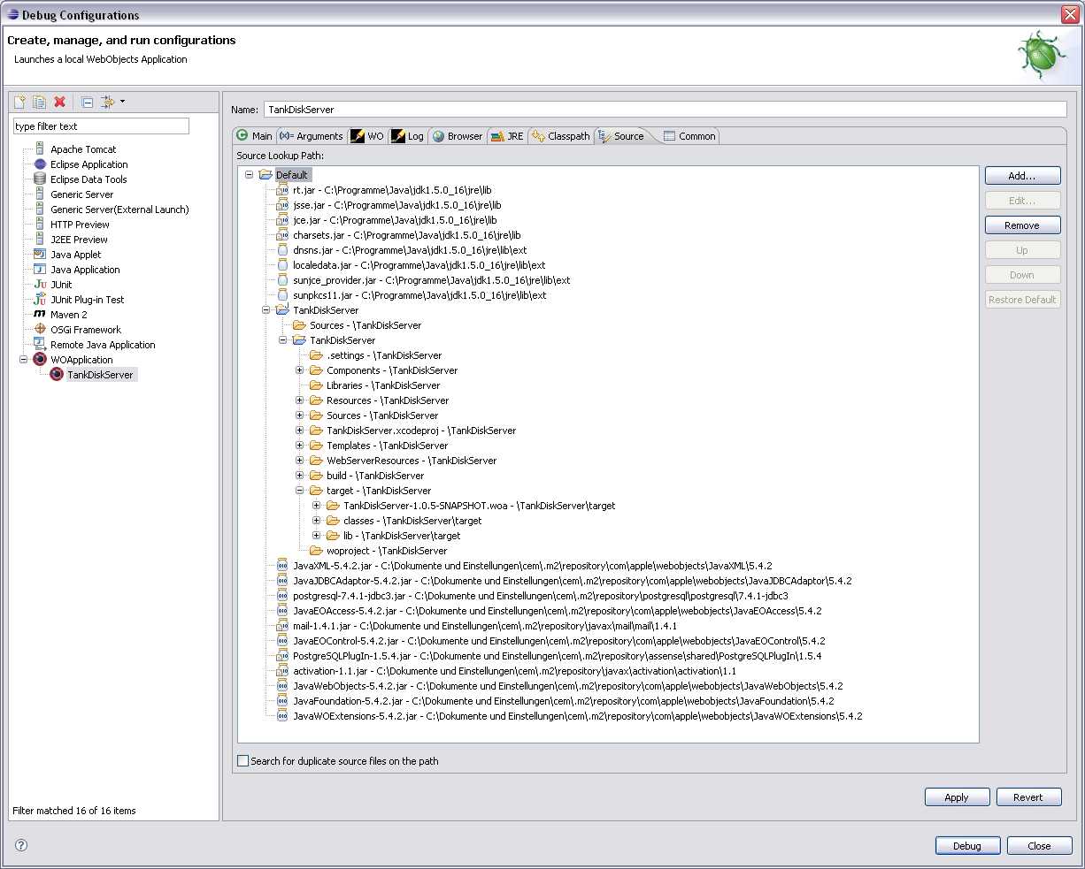The width and height of the screenshot is (1085, 869).
Task: Expand the Components folder node
Action: (x=300, y=370)
